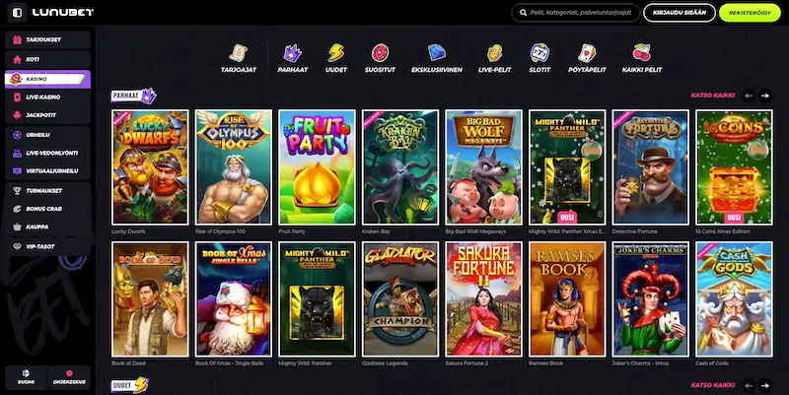Go to Koti in the sidebar
Viewport: 789px width, 395px height.
tap(47, 59)
